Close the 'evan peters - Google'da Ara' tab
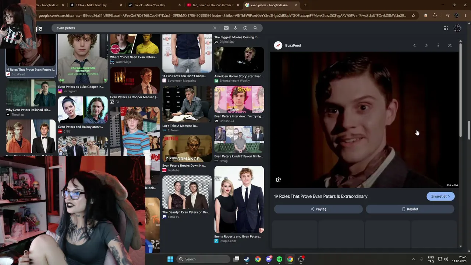This screenshot has height=265, width=471. (296, 5)
